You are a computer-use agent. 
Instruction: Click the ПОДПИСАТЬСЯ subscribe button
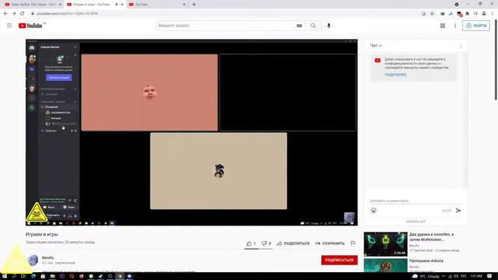point(339,260)
